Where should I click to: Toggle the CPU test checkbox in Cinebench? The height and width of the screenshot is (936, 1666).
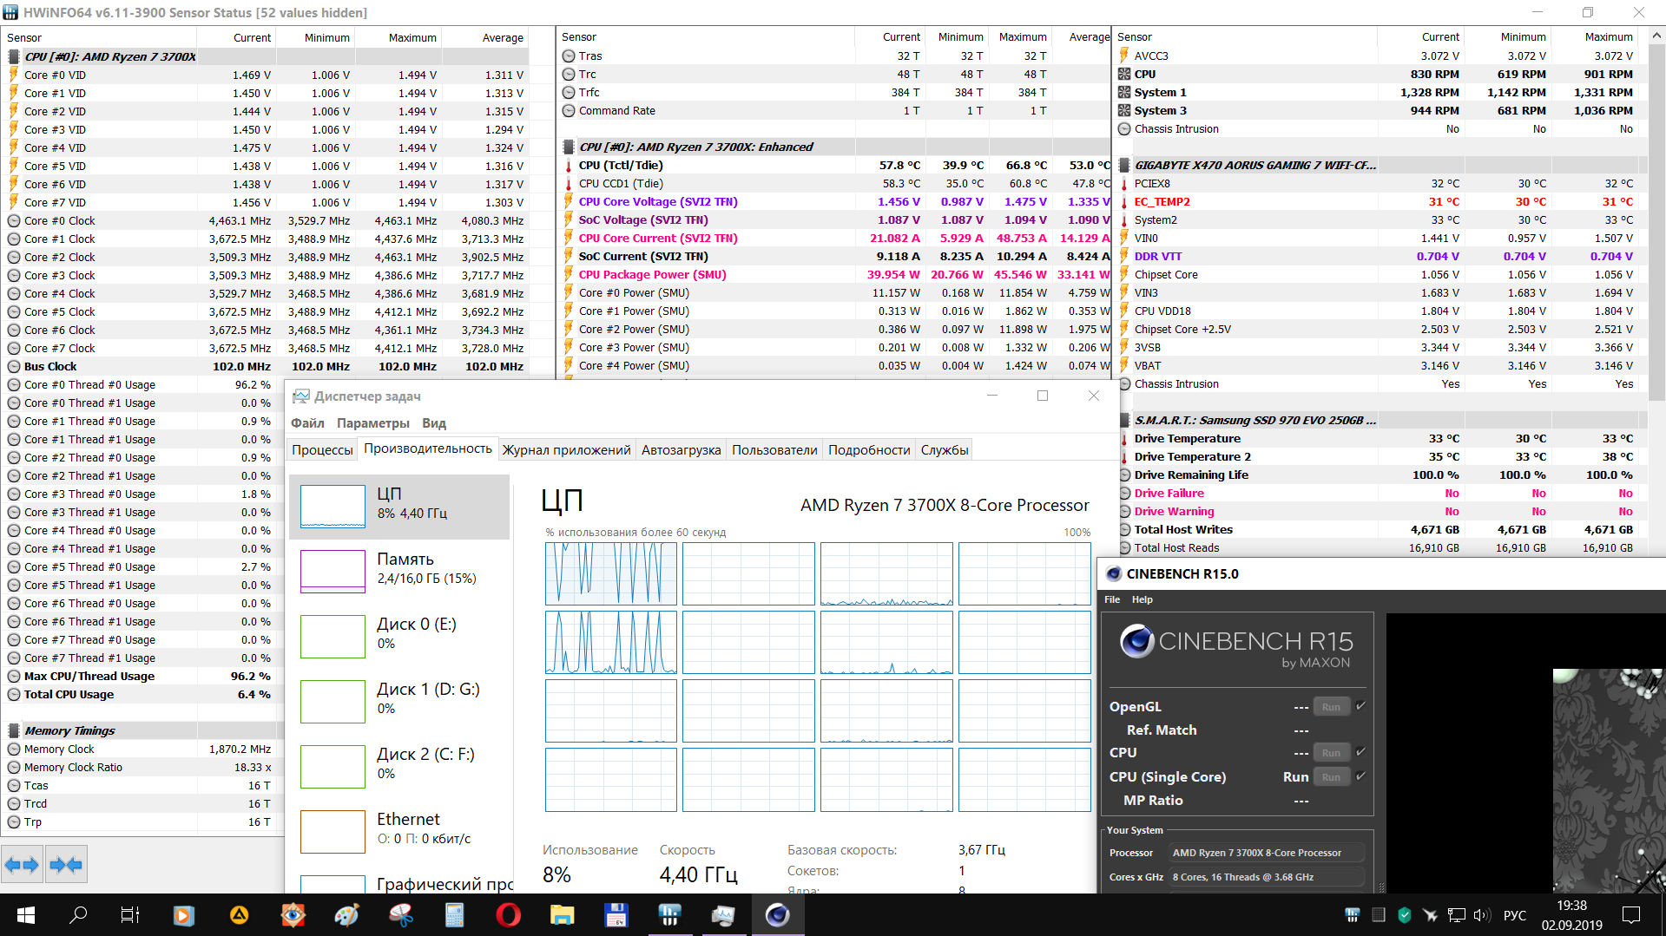tap(1360, 752)
